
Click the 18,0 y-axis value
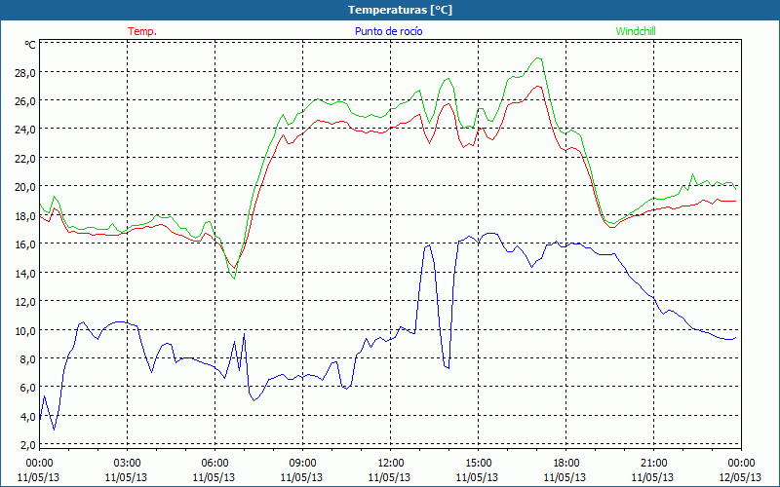25,215
